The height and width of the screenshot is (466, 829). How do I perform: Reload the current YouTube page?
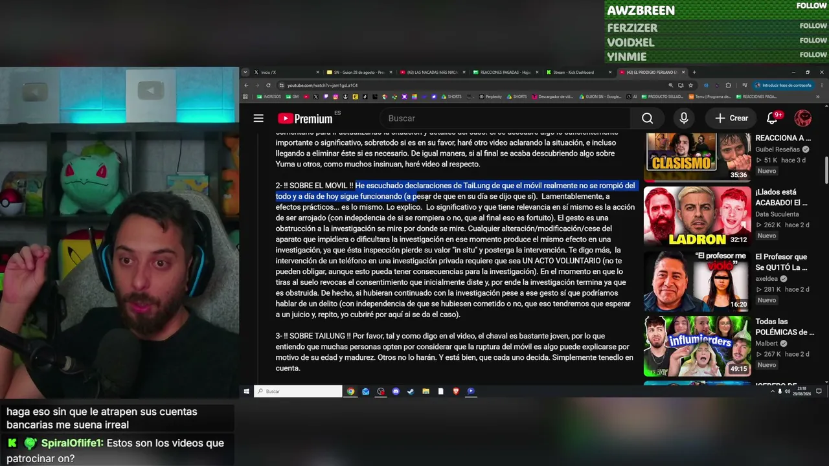[268, 85]
